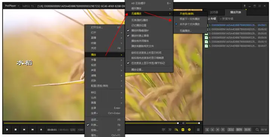Open the hamburger playlist menu icon
The height and width of the screenshot is (137, 271).
pos(198,130)
